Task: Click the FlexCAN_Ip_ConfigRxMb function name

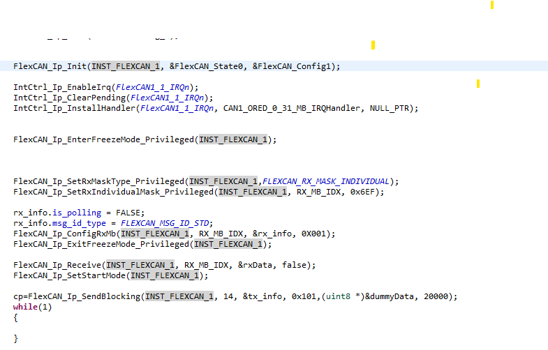Action: click(x=65, y=234)
